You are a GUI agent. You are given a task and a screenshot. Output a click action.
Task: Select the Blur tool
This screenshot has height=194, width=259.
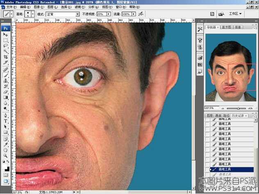6,103
